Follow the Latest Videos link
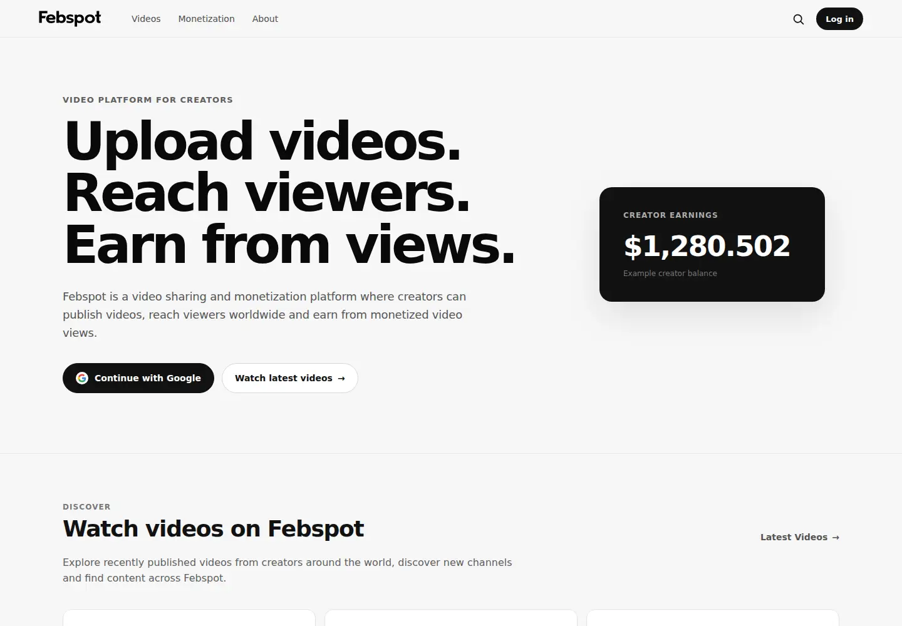 800,537
